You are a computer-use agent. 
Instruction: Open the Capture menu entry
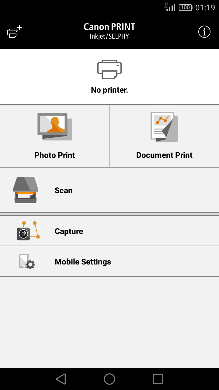[x=69, y=231]
